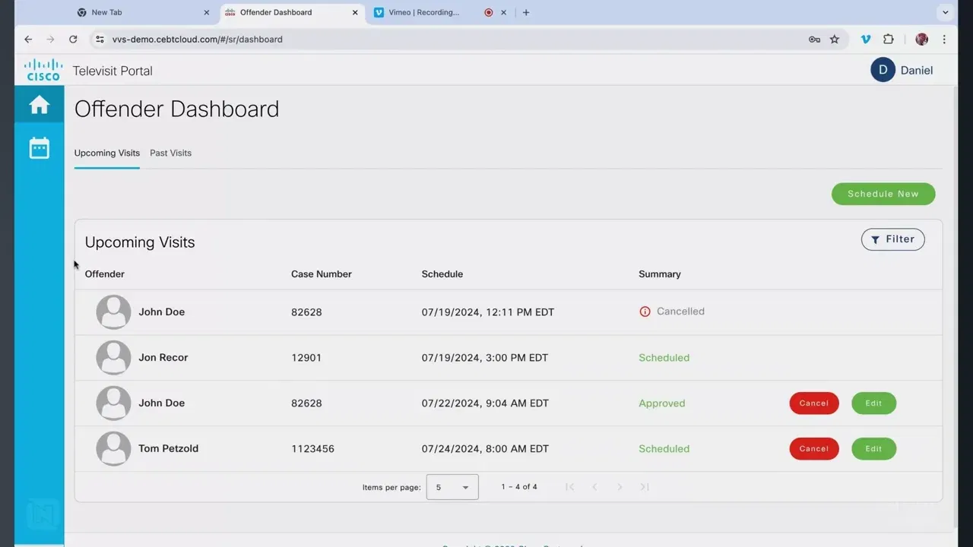Click the Daniel username text
Screen dimensions: 973x547
(917, 70)
